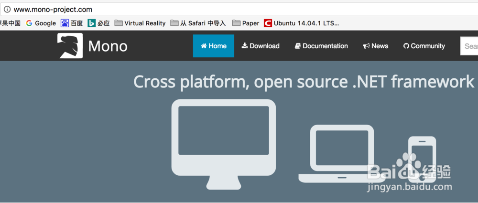Open the Paper bookmark folder

[x=246, y=23]
